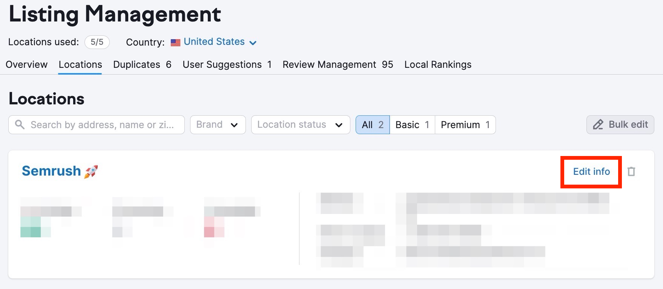
Task: Select the Locations tab
Action: (x=80, y=65)
